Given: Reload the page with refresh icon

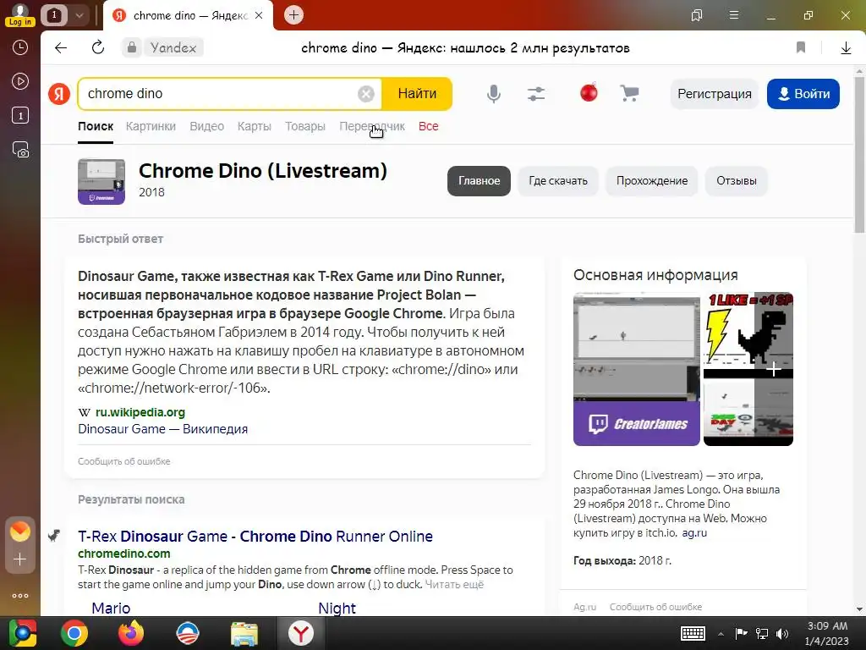Looking at the screenshot, I should (98, 47).
